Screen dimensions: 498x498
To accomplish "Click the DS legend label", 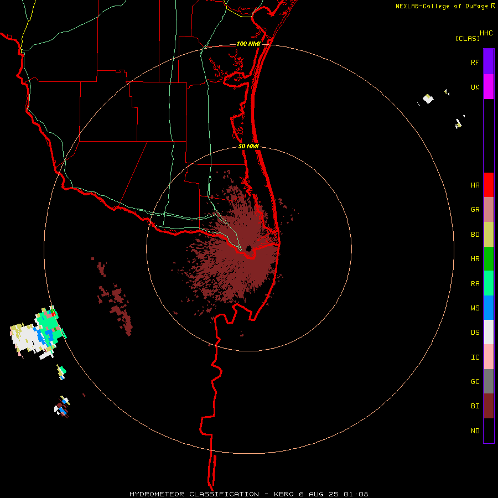I will click(x=475, y=332).
